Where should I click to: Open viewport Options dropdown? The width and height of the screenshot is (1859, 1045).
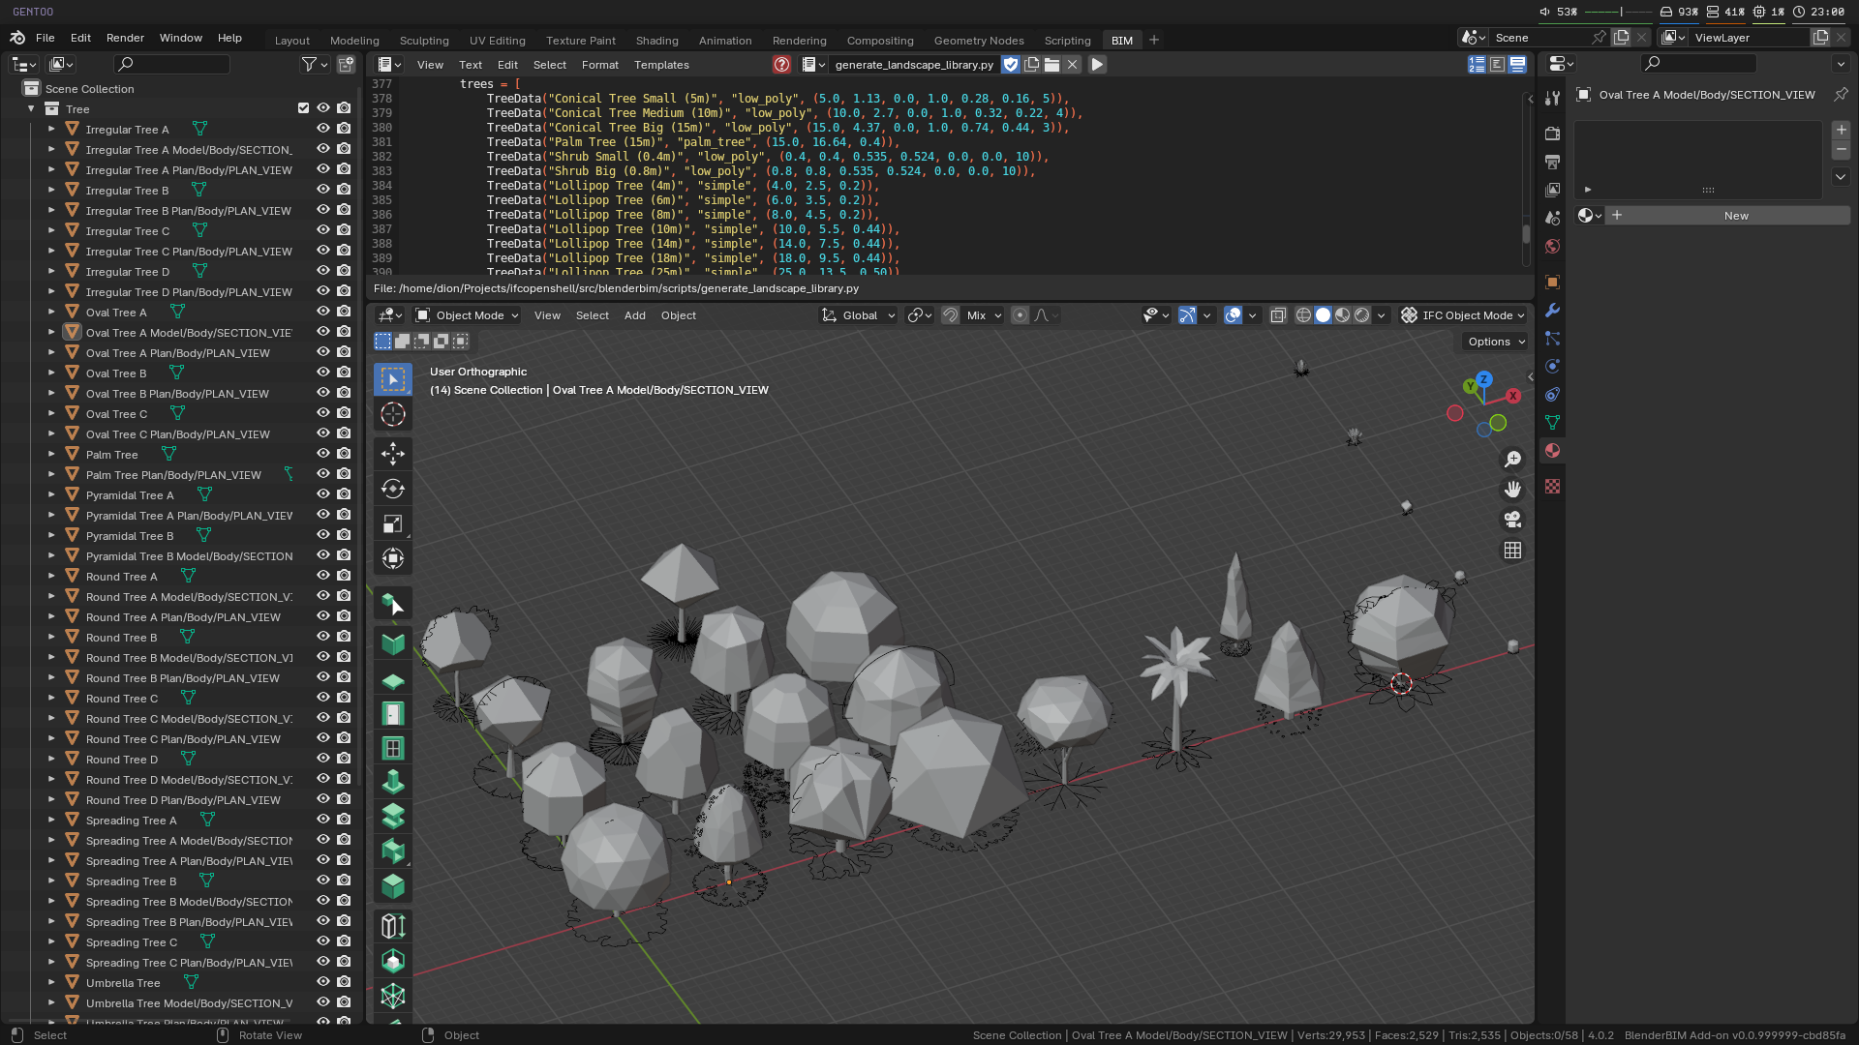tap(1496, 342)
